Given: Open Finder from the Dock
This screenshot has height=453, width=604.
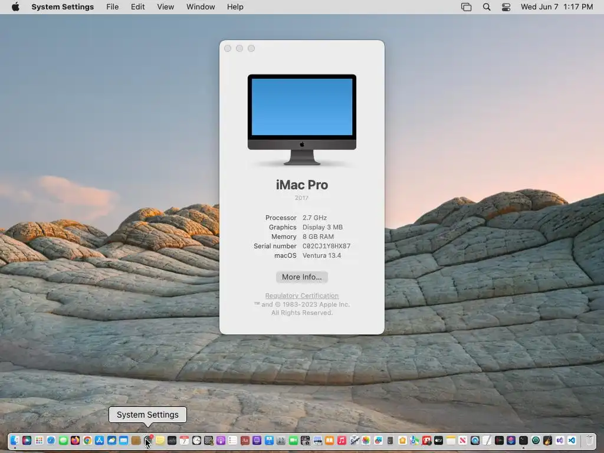Looking at the screenshot, I should coord(15,440).
